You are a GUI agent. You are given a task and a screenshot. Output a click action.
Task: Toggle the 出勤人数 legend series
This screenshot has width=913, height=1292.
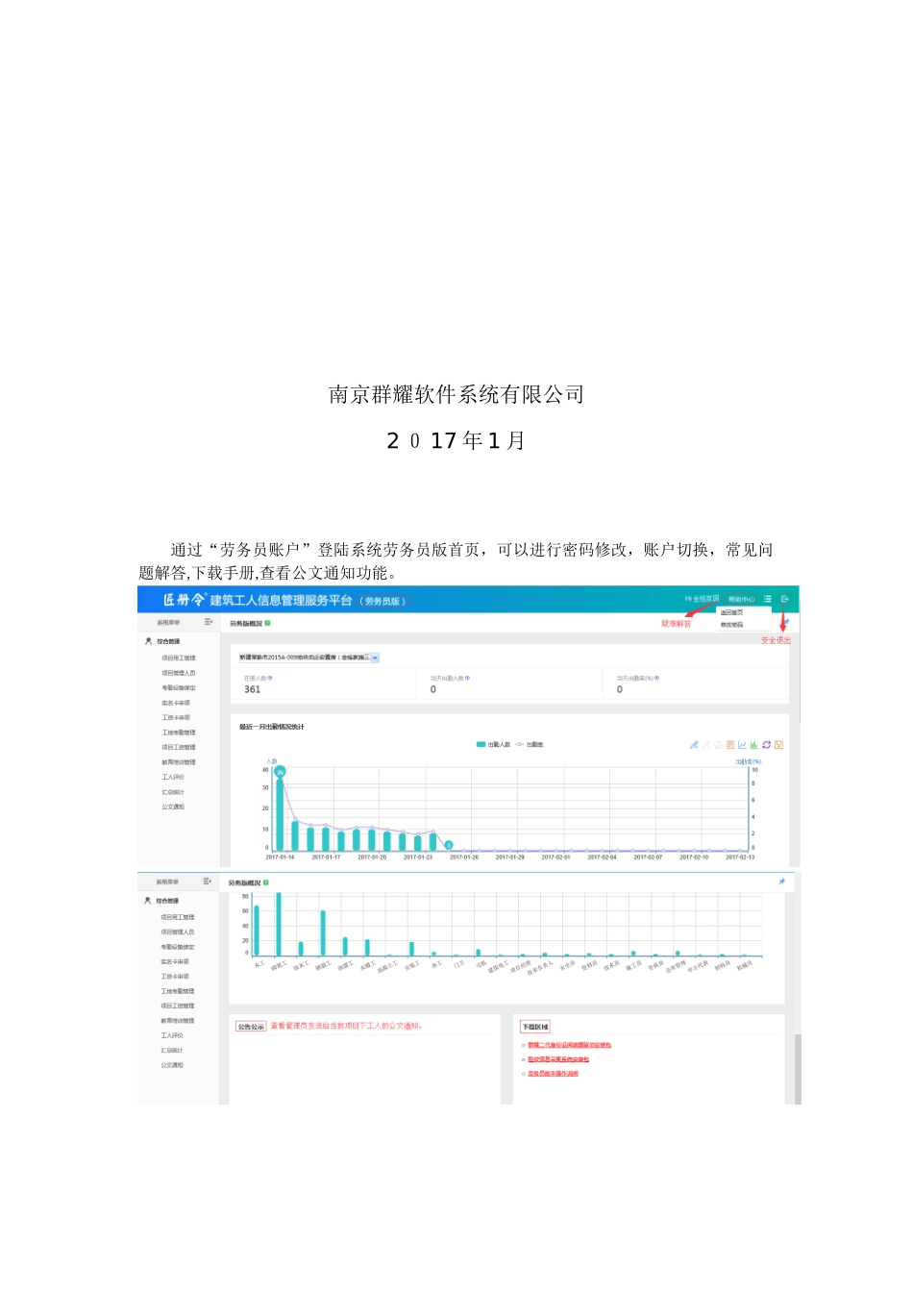[493, 744]
